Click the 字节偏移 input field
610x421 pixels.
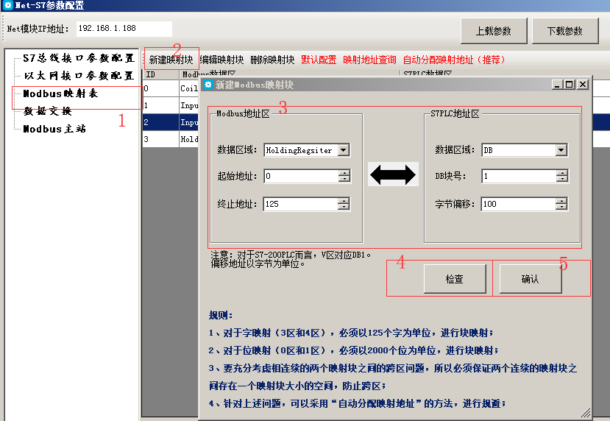tap(518, 204)
